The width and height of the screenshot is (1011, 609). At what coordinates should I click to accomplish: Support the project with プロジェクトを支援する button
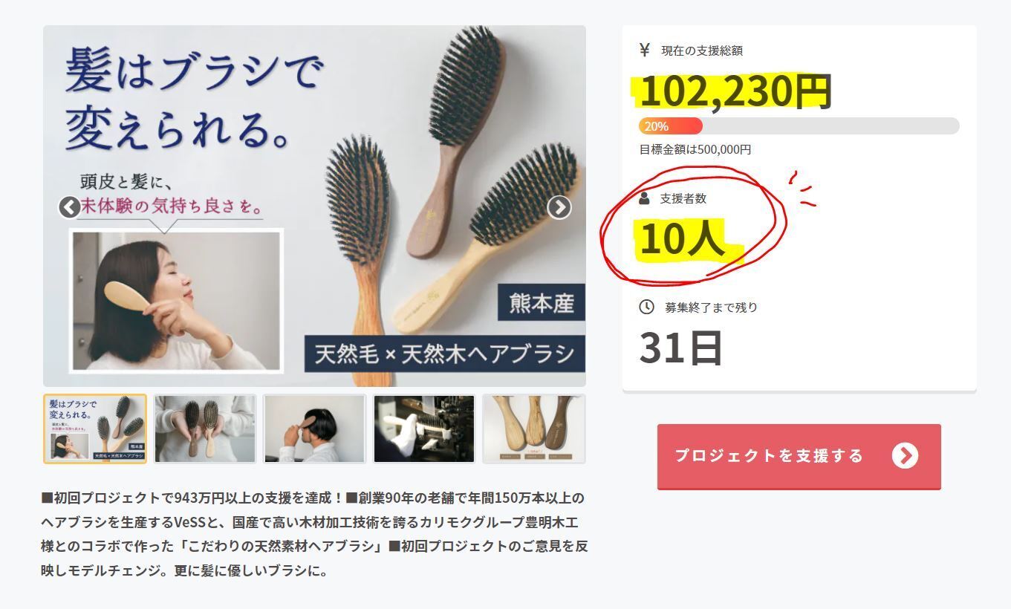tap(799, 457)
